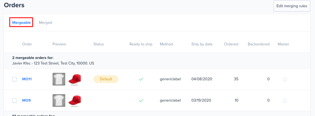Tick the checkbox for order MO11
The image size is (315, 116).
click(14, 79)
